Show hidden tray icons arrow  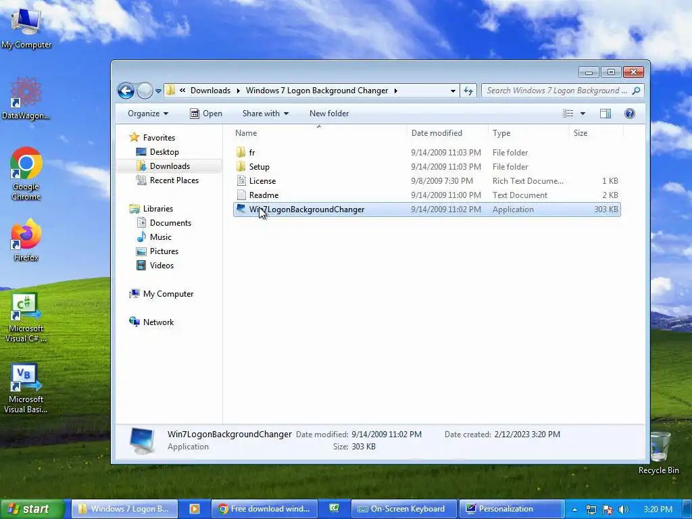(x=574, y=510)
